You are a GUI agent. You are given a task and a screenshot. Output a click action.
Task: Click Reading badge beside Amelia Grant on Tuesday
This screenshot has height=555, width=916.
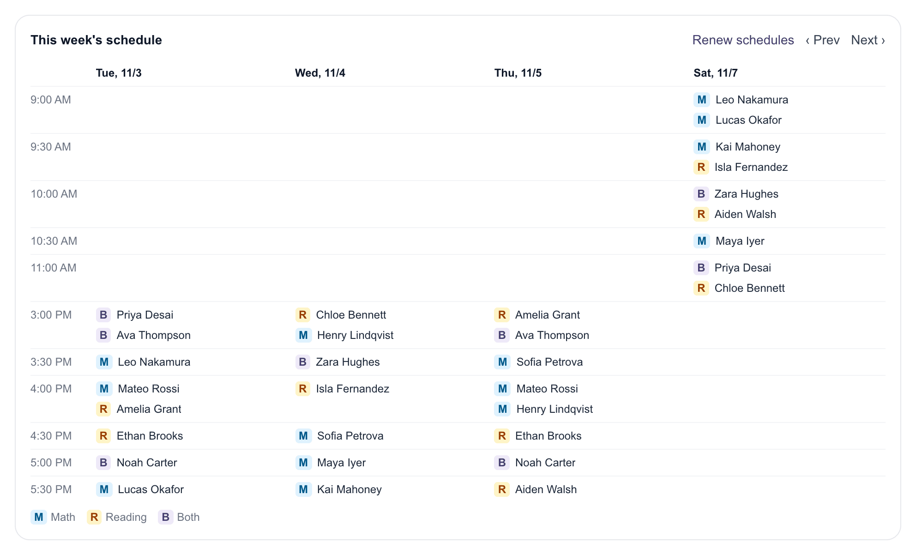point(103,409)
